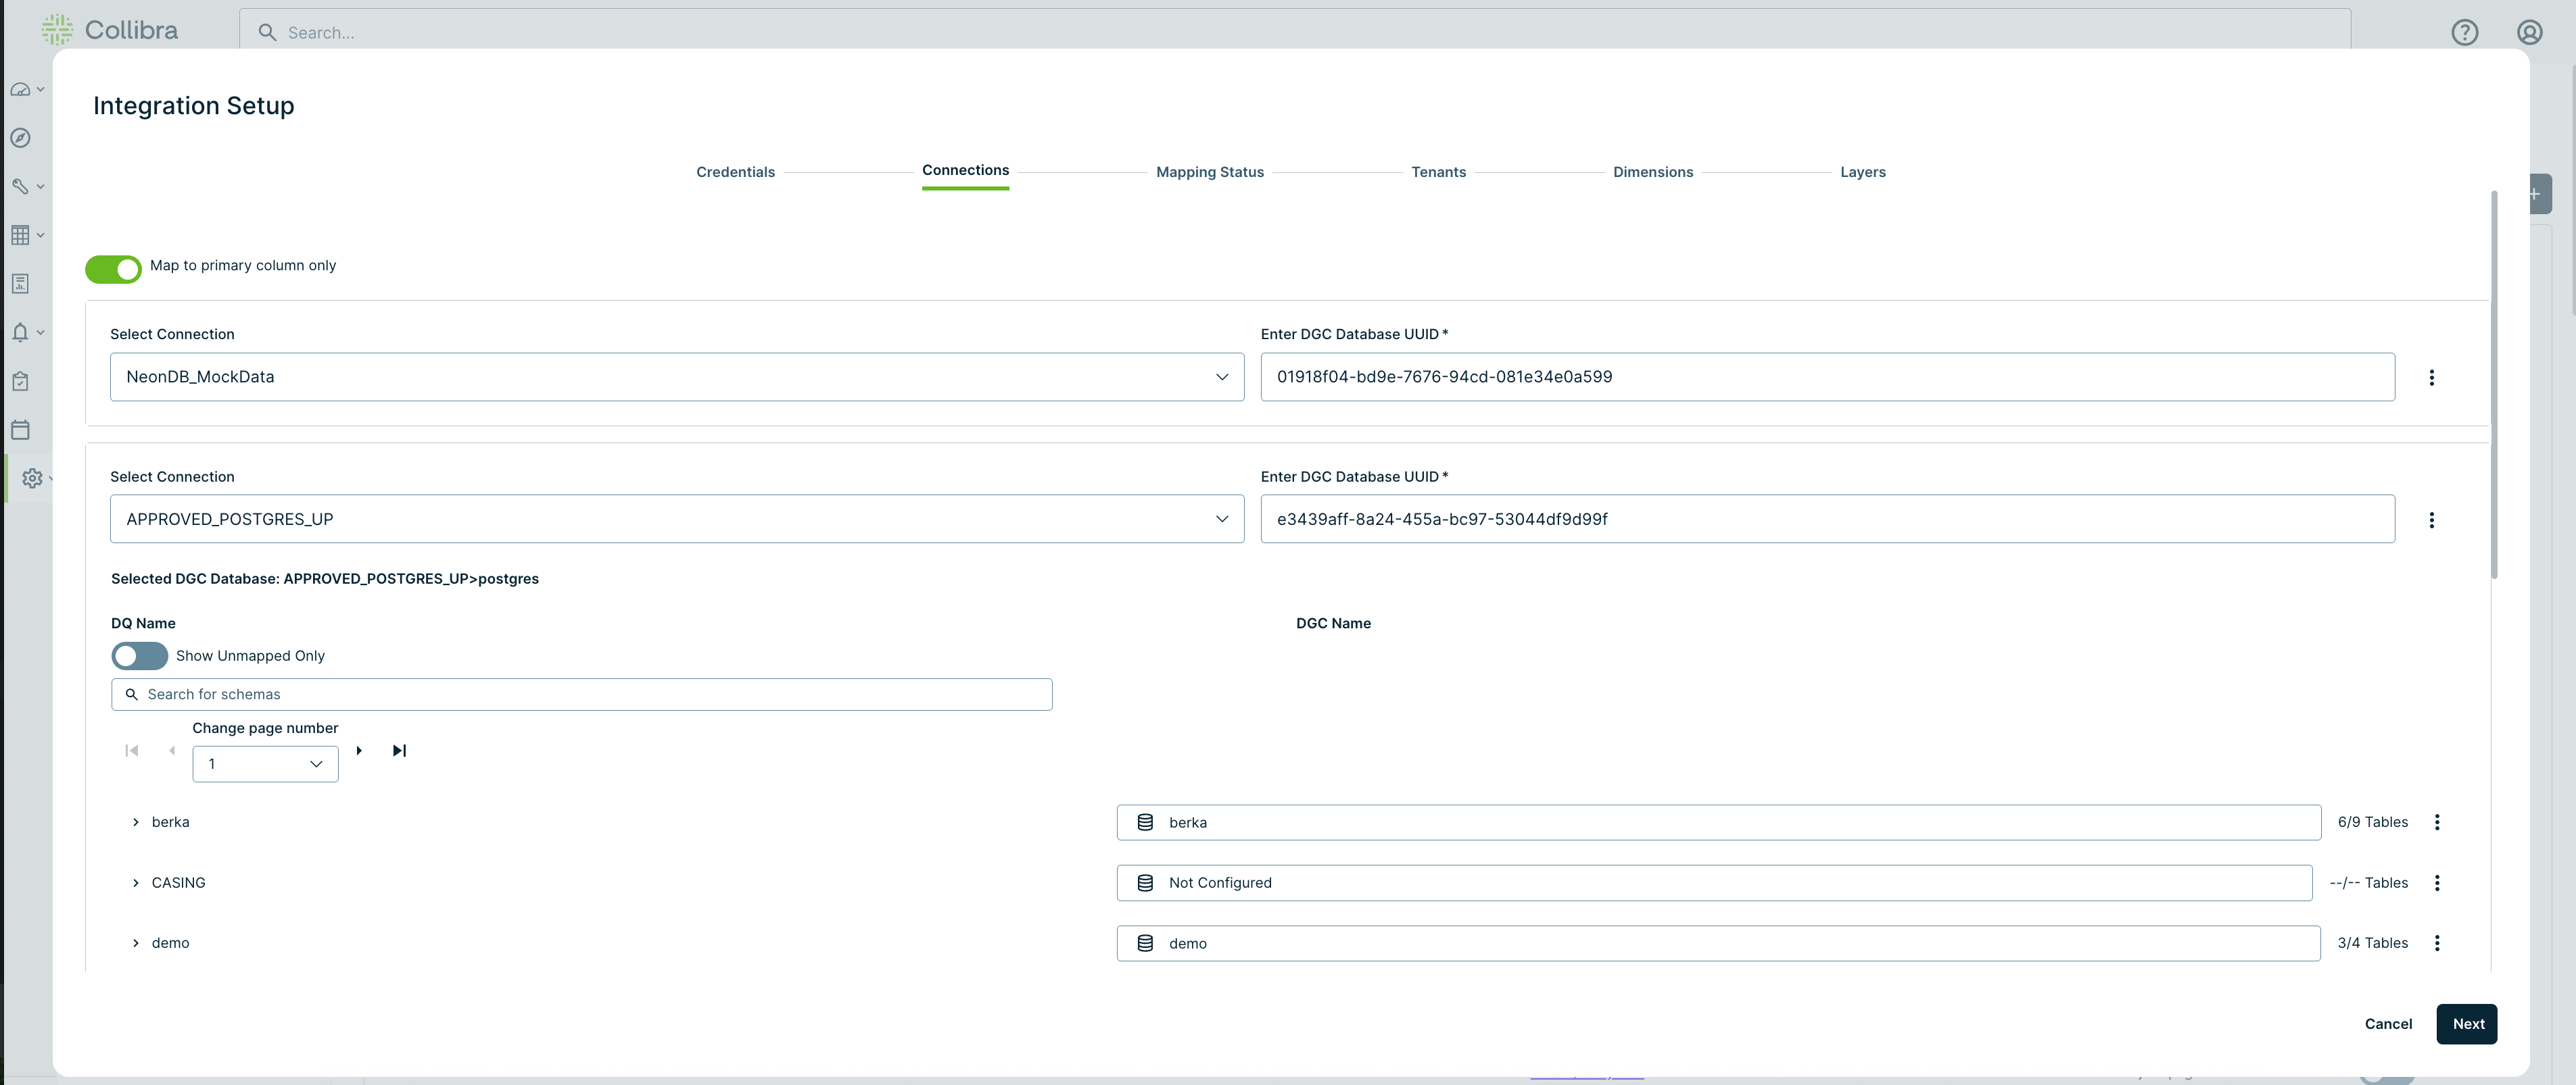This screenshot has width=2576, height=1085.
Task: Switch to Mapping Status step
Action: [1209, 172]
